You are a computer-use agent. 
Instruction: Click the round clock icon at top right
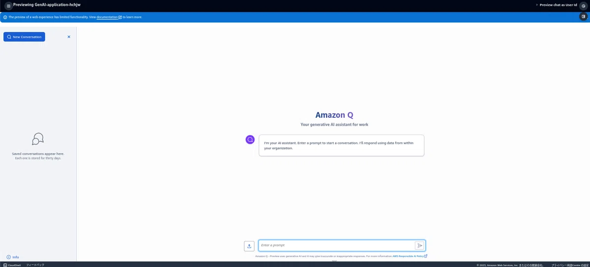[x=583, y=6]
